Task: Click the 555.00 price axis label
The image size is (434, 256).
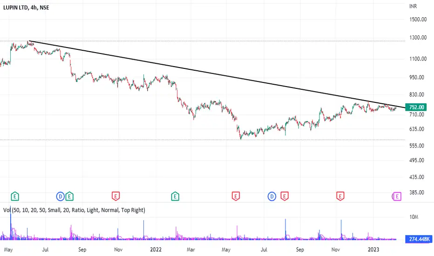Action: click(417, 146)
